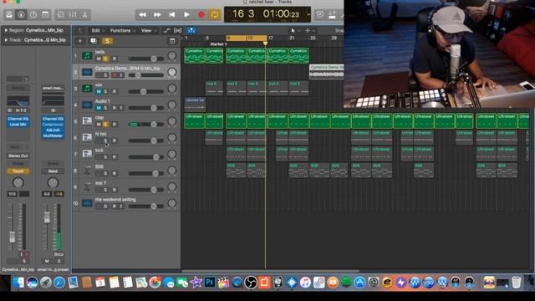
Task: Click 808 track icon
Action: click(87, 171)
